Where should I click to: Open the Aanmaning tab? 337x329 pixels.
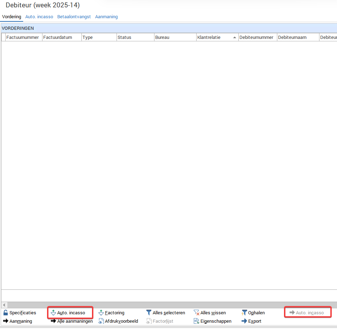pos(106,16)
